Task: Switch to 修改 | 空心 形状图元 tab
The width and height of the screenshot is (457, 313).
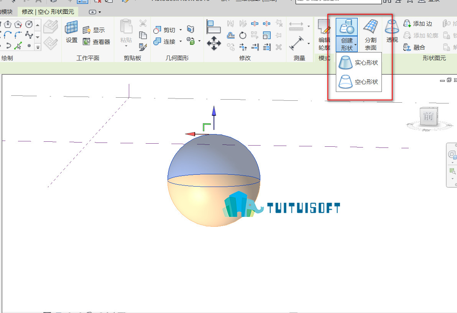Action: tap(48, 11)
